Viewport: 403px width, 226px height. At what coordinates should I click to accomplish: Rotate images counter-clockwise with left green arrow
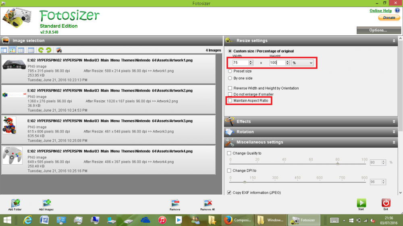pyautogui.click(x=41, y=50)
